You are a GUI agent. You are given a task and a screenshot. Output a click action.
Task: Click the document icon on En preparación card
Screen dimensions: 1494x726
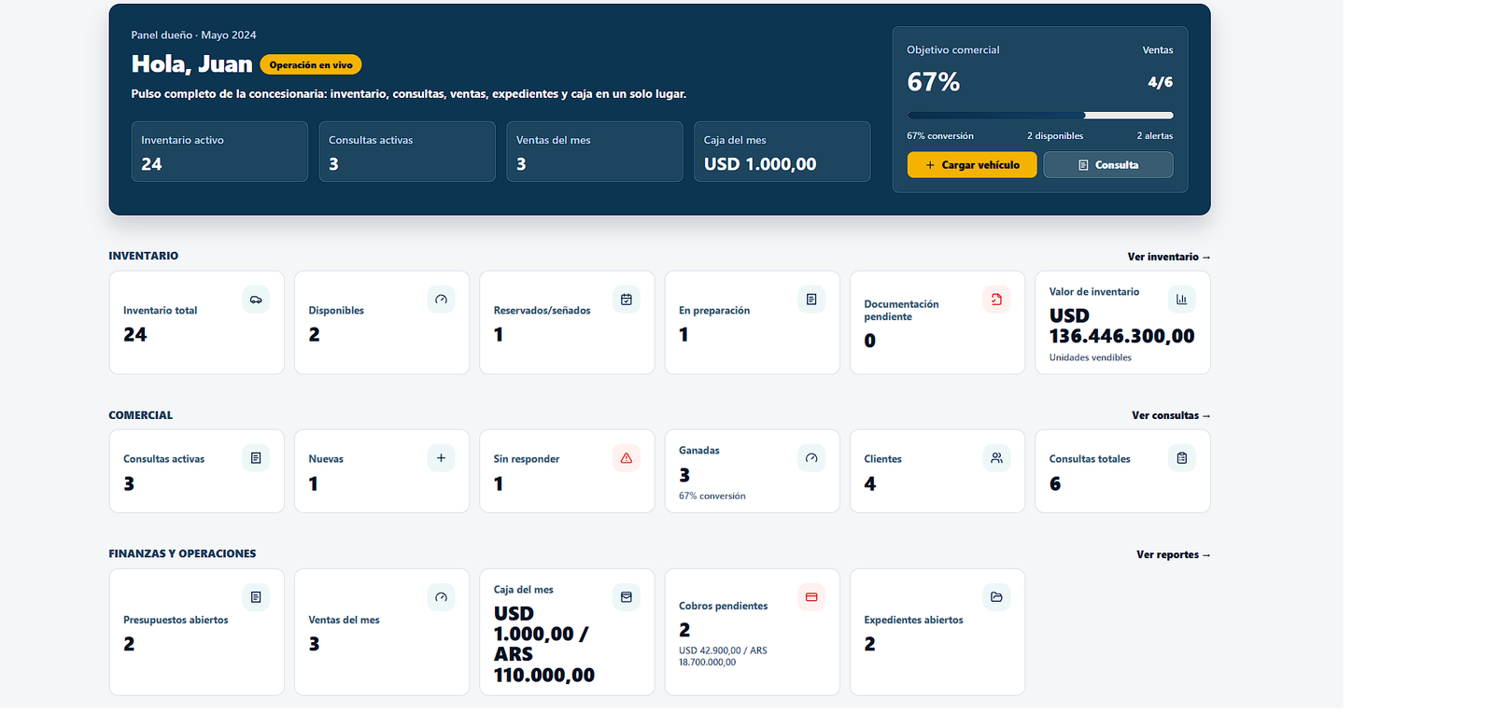pos(811,300)
